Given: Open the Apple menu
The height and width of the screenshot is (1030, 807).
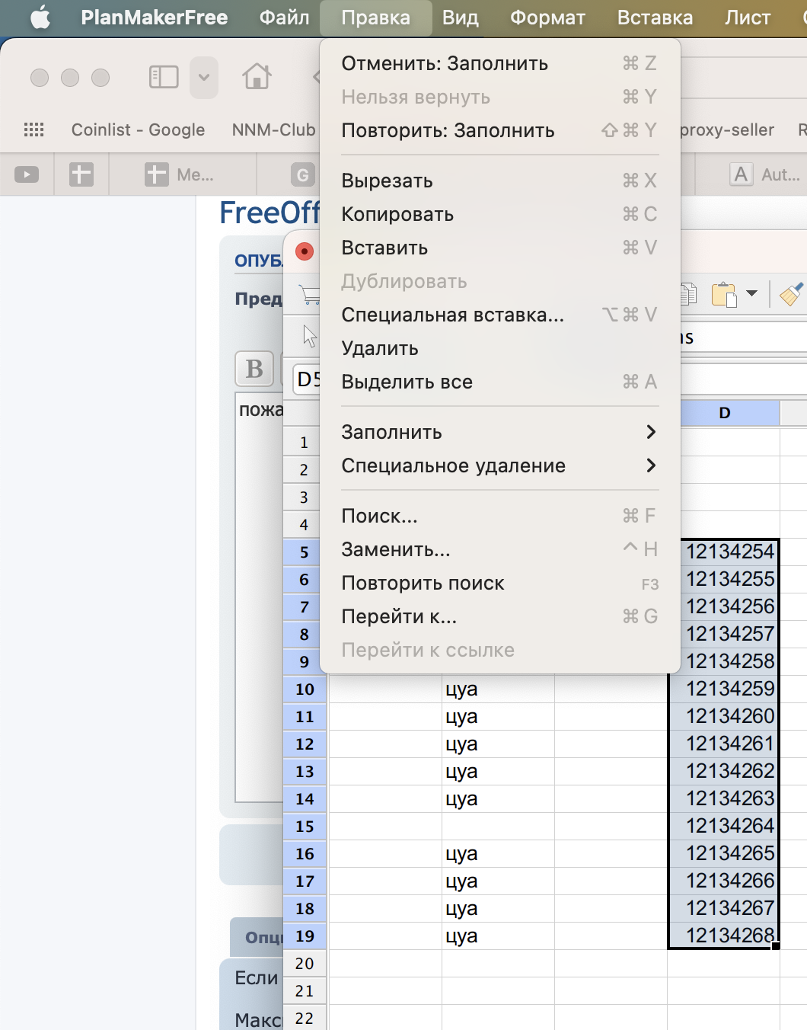Looking at the screenshot, I should pos(40,18).
